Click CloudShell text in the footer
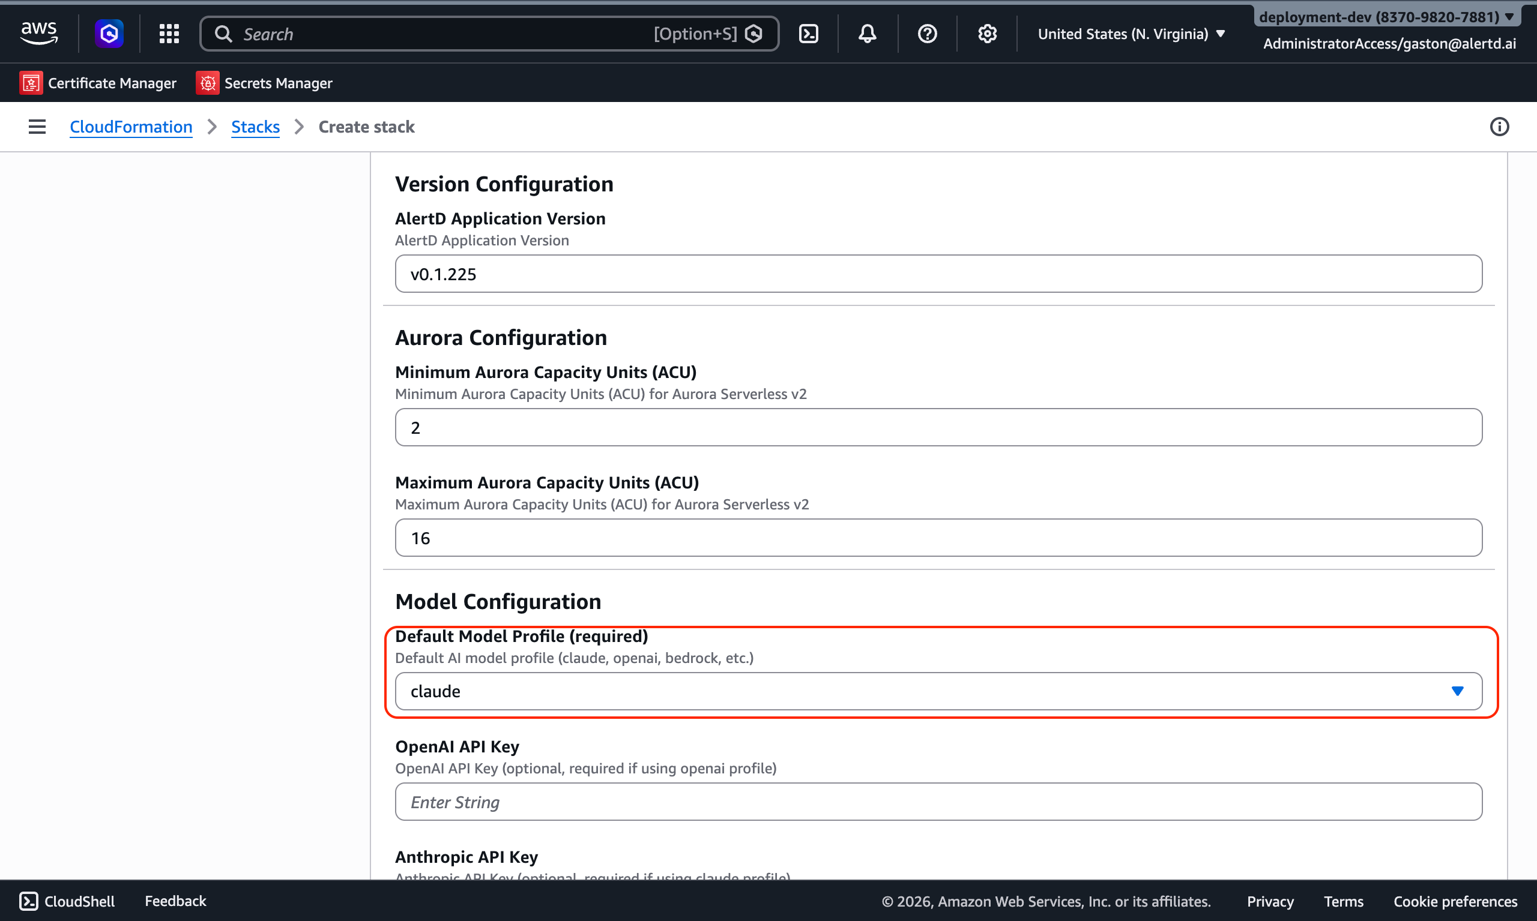This screenshot has height=921, width=1537. pos(79,901)
